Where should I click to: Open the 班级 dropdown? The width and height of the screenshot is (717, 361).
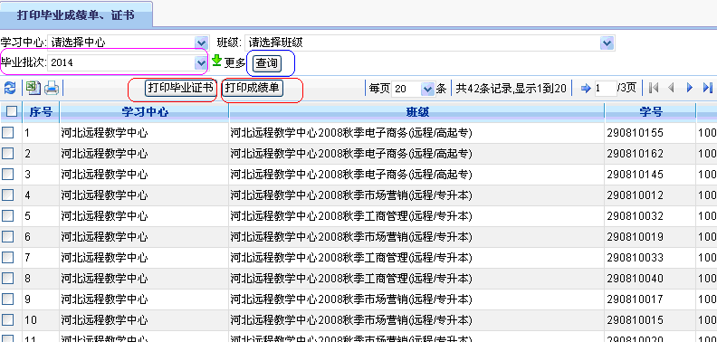607,43
